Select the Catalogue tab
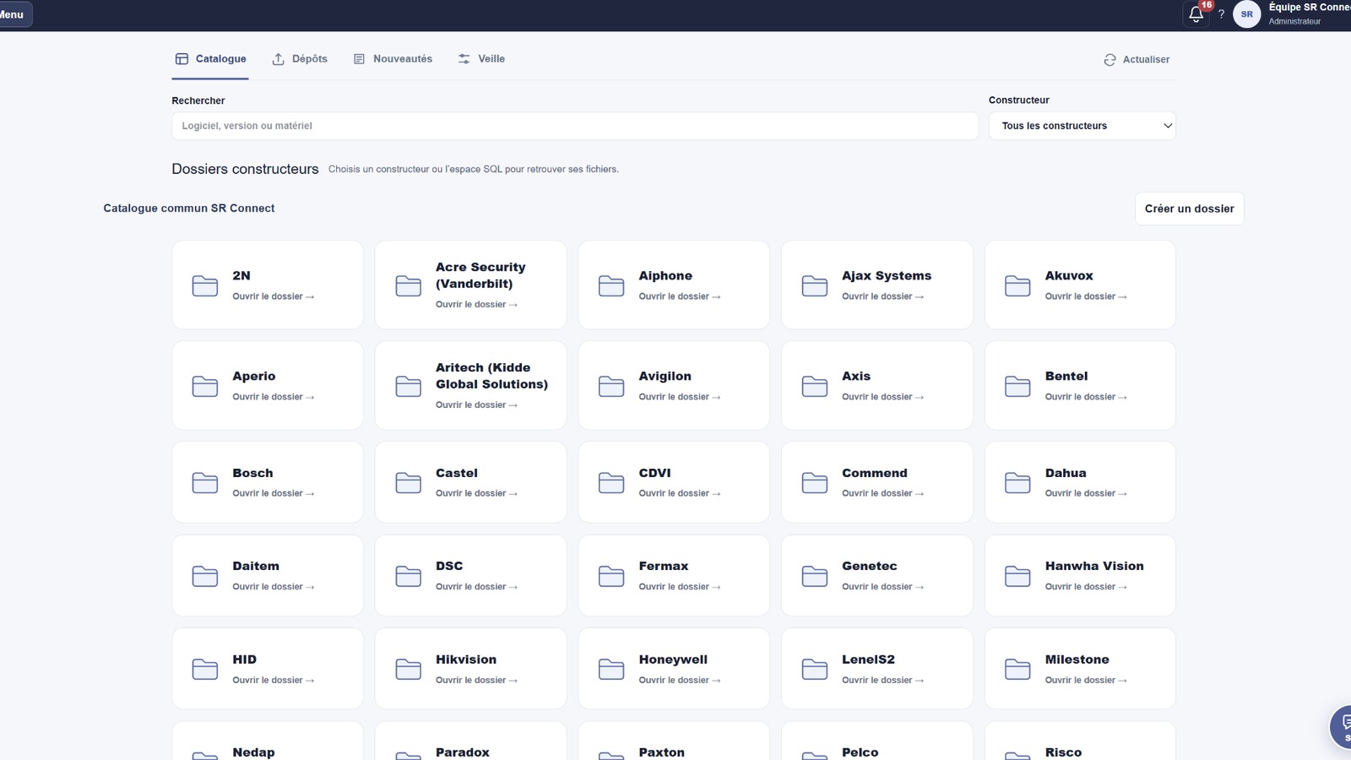The image size is (1351, 760). [x=210, y=59]
